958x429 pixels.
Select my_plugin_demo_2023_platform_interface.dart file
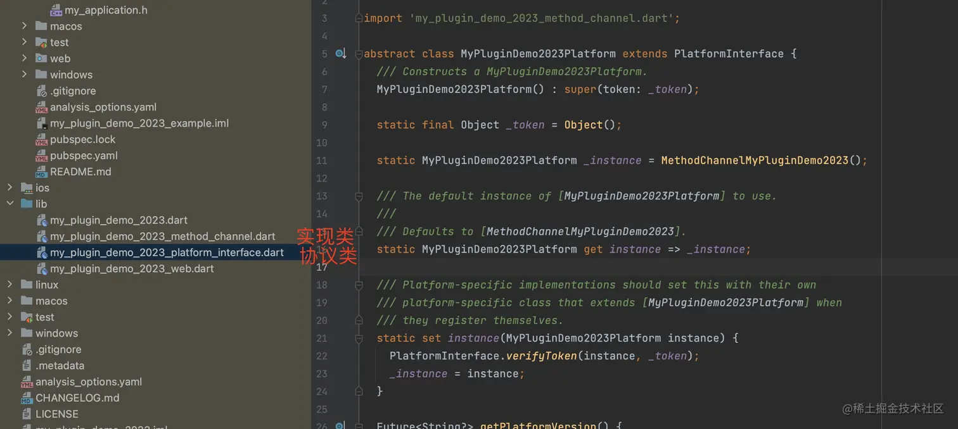coord(167,252)
